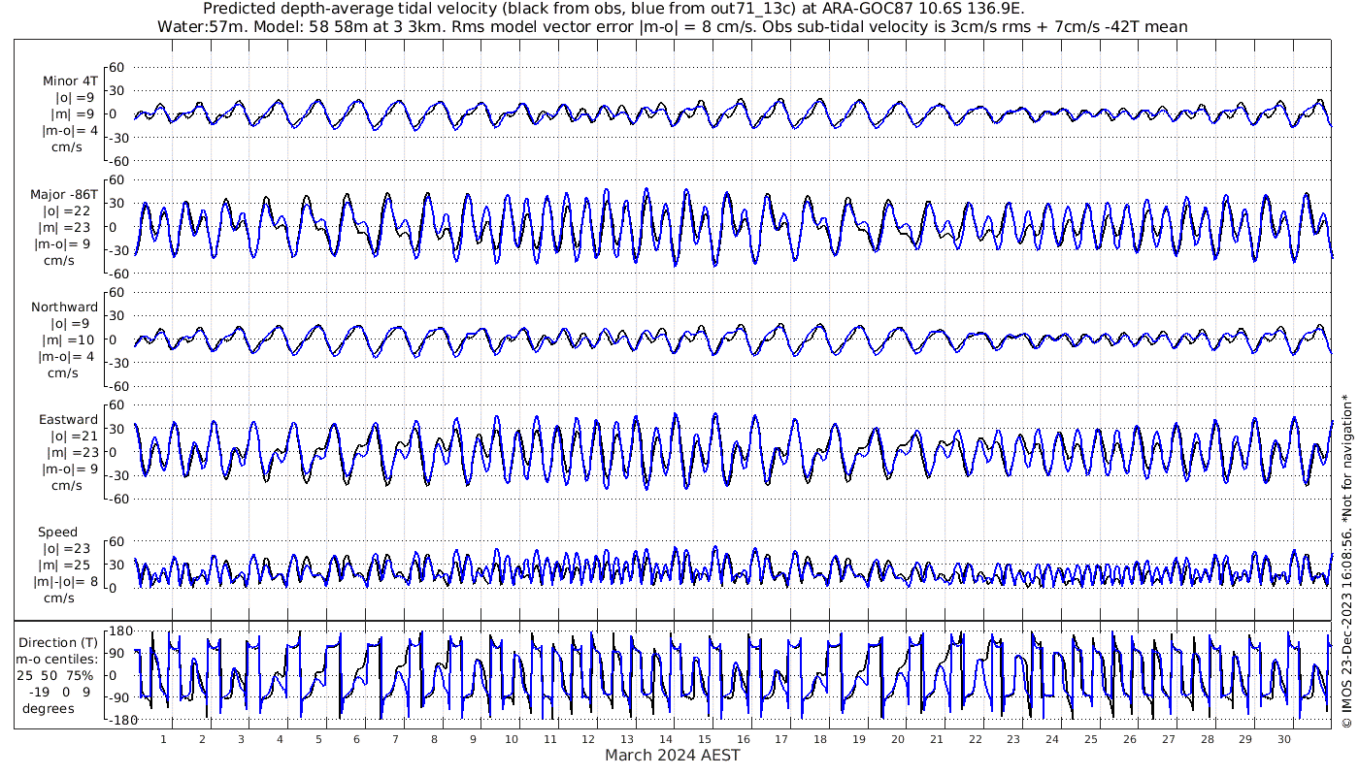This screenshot has height=776, width=1359.
Task: Select the 'Northward' panel label
Action: [x=64, y=307]
